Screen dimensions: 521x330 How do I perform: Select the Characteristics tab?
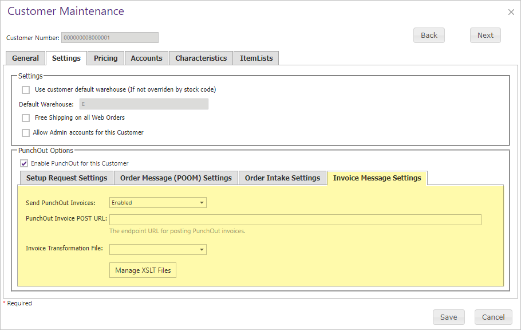pos(201,58)
